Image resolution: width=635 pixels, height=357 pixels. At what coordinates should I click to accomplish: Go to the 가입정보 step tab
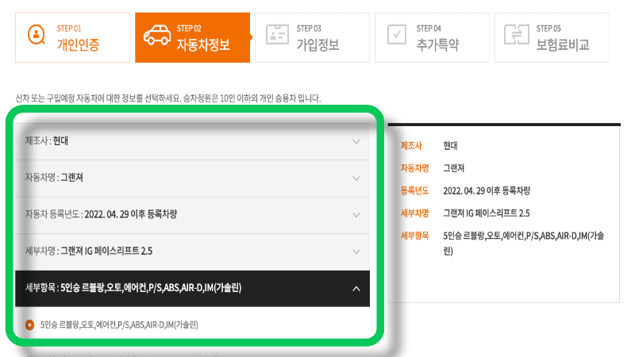click(x=312, y=37)
